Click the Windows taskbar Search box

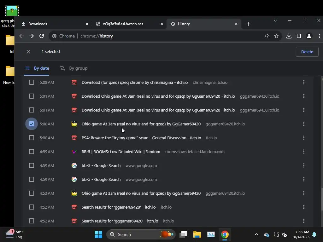[141, 234]
